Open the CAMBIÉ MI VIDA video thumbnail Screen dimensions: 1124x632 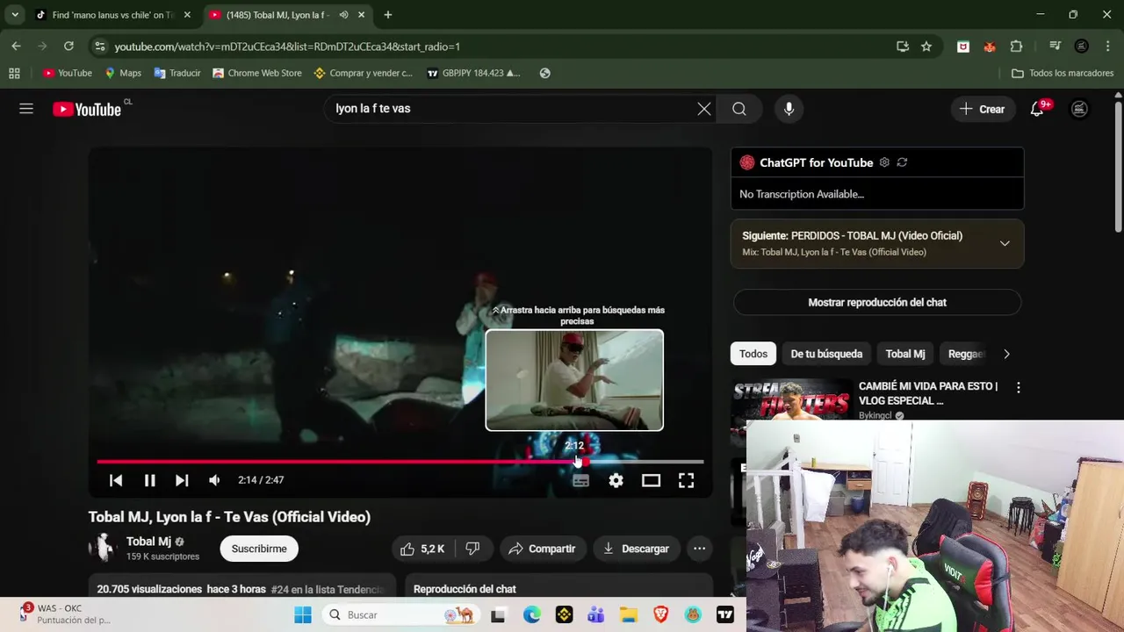pyautogui.click(x=792, y=399)
